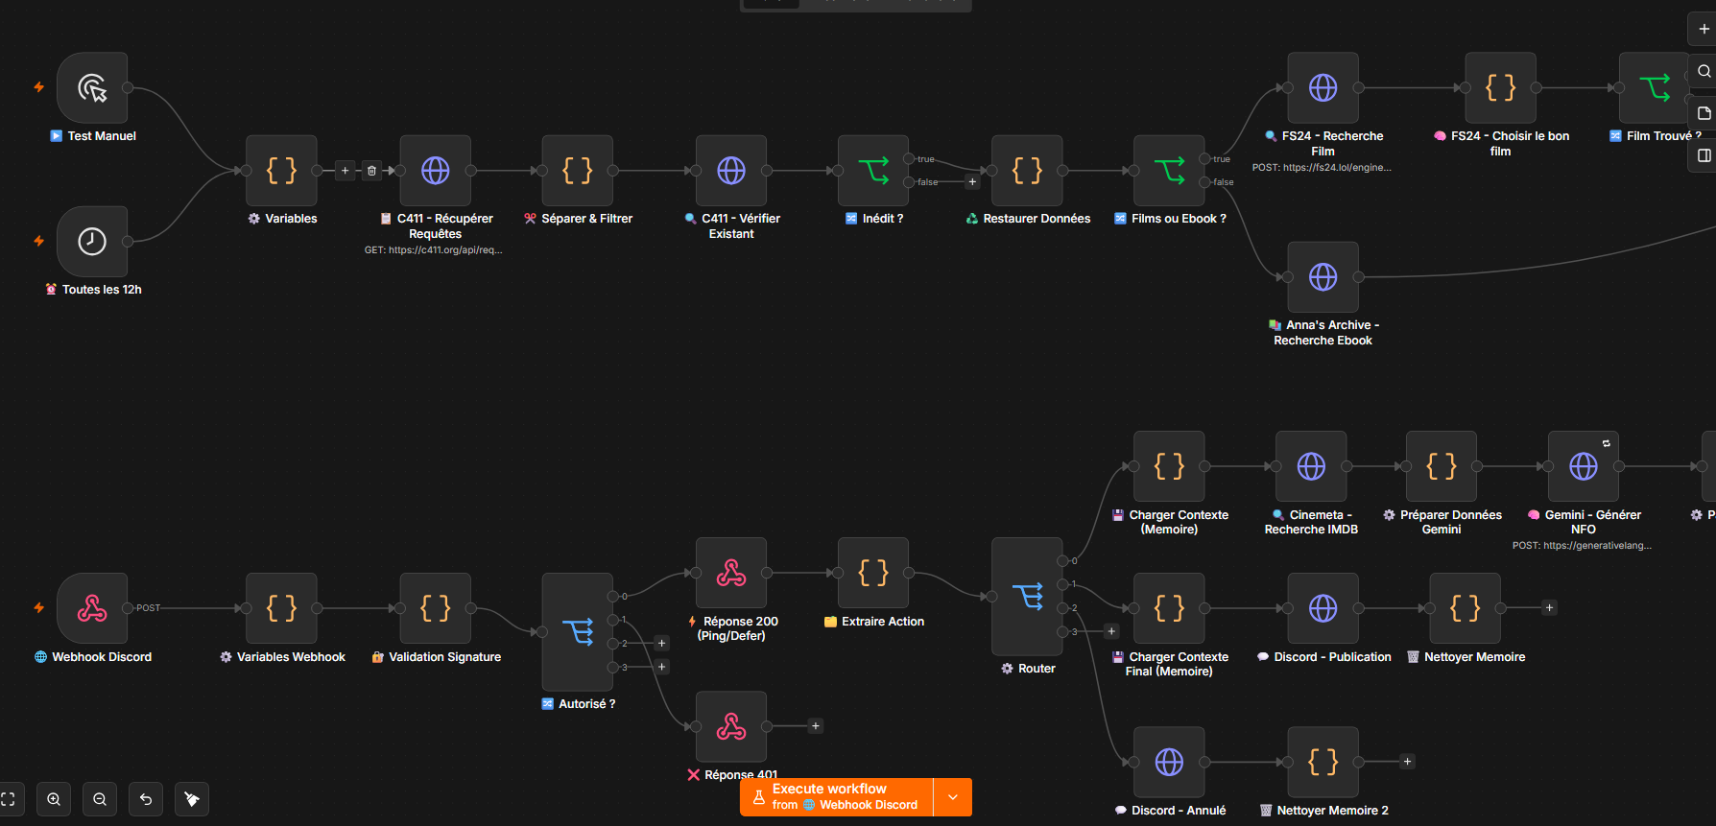Open Réponse 200 (Ping/Defer) node
The image size is (1716, 826).
(731, 573)
